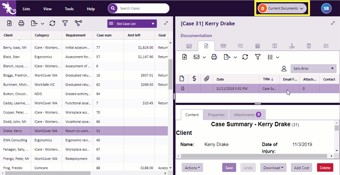This screenshot has width=340, height=175.
Task: Click the new case icon in left toolbar
Action: (9, 23)
